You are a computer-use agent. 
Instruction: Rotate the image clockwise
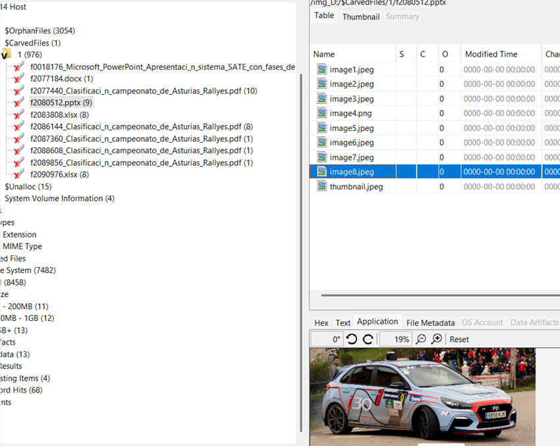368,339
